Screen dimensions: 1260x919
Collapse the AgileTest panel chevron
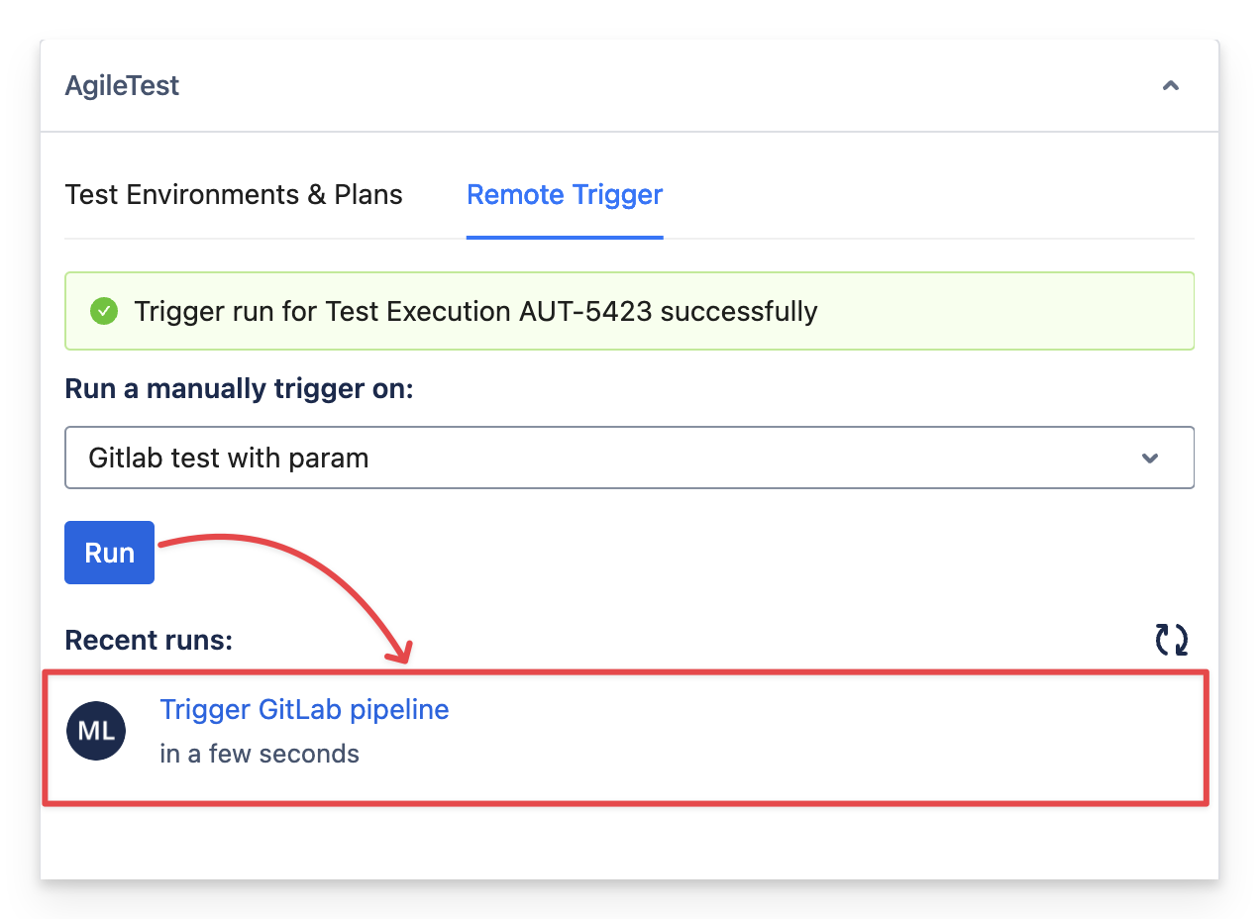click(1171, 86)
